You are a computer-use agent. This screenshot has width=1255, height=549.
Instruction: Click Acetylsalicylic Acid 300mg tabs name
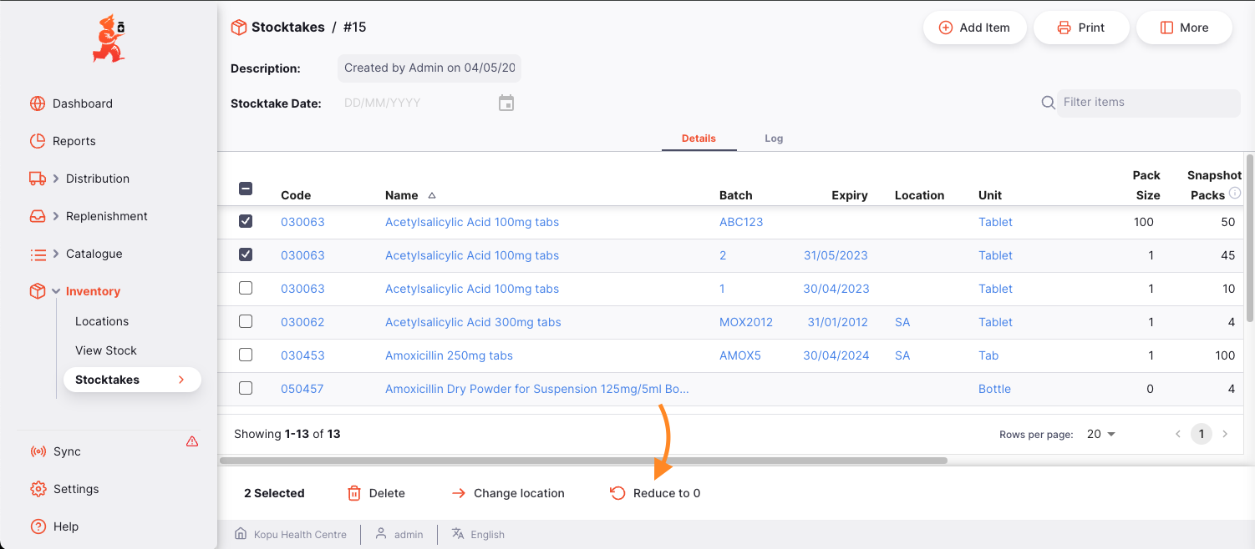[473, 322]
